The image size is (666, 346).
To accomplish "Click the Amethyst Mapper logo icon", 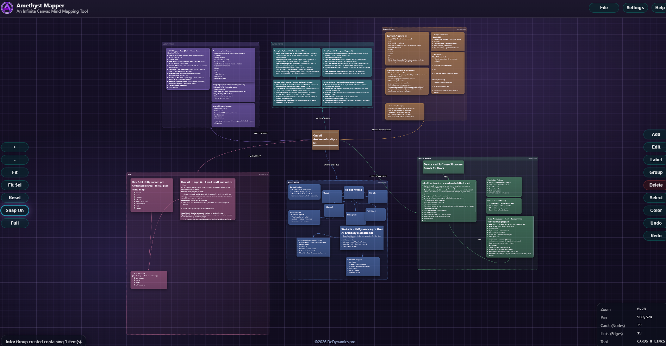I will [7, 8].
